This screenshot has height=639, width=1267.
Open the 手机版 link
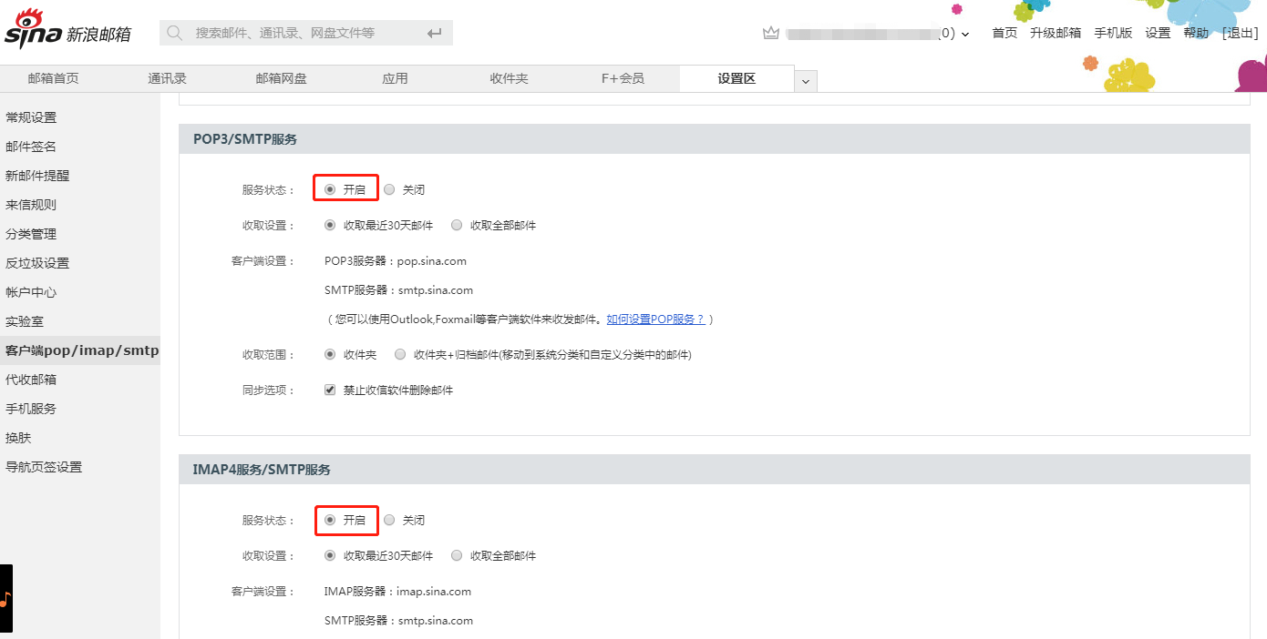1113,33
